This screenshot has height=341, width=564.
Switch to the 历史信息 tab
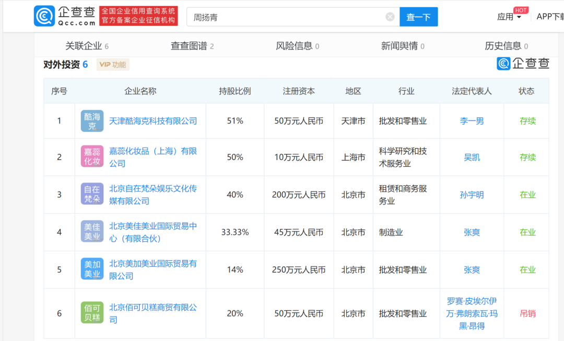pyautogui.click(x=507, y=46)
